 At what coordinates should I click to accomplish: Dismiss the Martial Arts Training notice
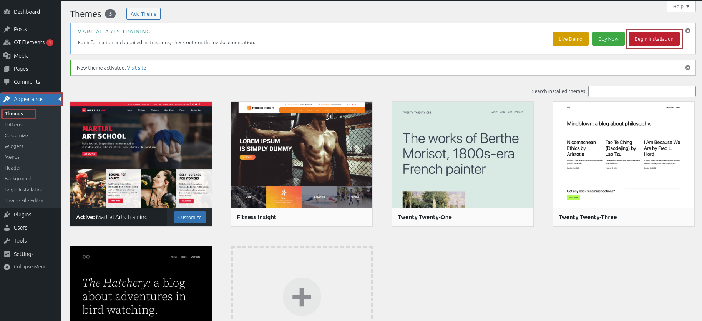pyautogui.click(x=688, y=31)
